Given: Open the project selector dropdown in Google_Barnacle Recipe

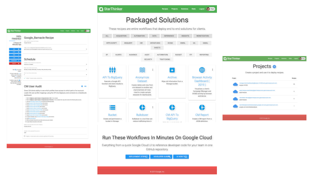Looking at the screenshot, I should click(86, 49).
